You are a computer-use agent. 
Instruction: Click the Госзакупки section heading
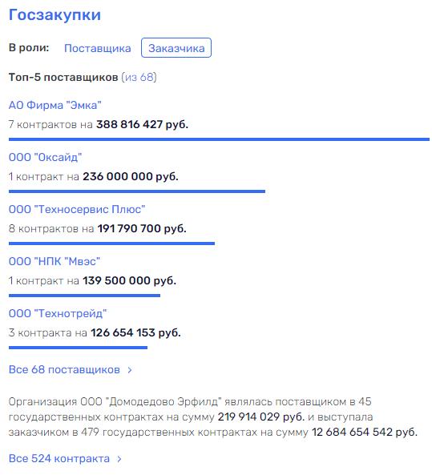click(55, 15)
